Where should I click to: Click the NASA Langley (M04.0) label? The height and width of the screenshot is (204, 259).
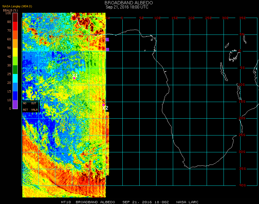(x=17, y=7)
